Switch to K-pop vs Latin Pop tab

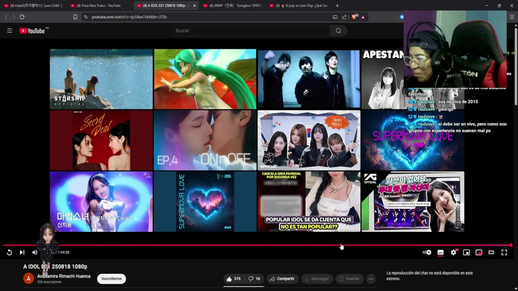299,6
